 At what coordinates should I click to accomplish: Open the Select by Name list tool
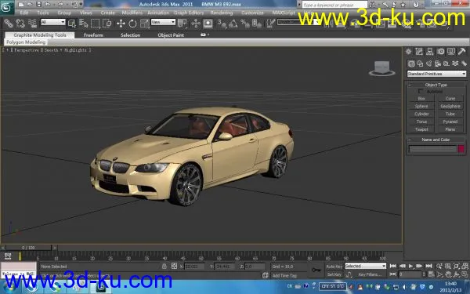[x=83, y=23]
